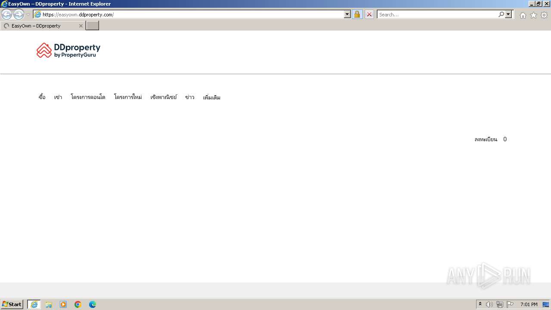Screen dimensions: 551x310
Task: Open the เพิ่มเติม menu link
Action: [212, 97]
